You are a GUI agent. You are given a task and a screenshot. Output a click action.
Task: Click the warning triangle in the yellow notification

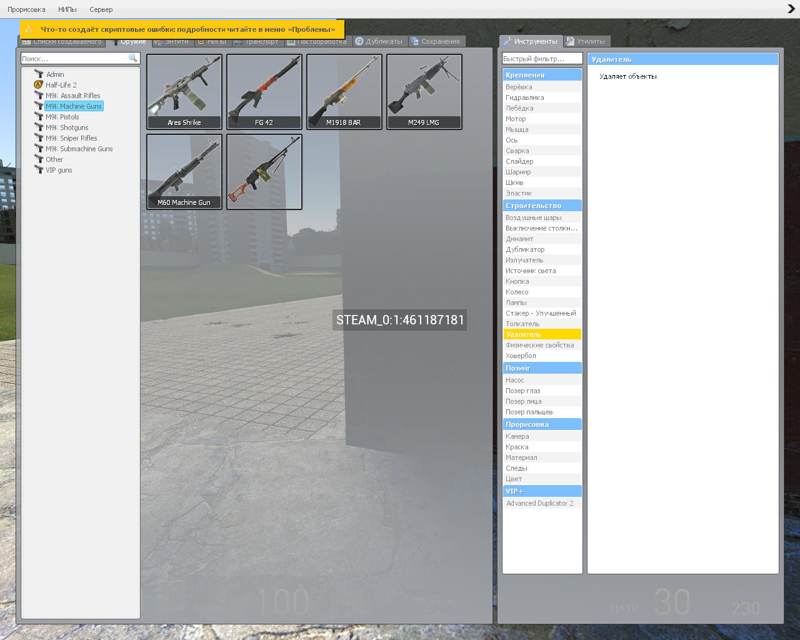coord(29,29)
